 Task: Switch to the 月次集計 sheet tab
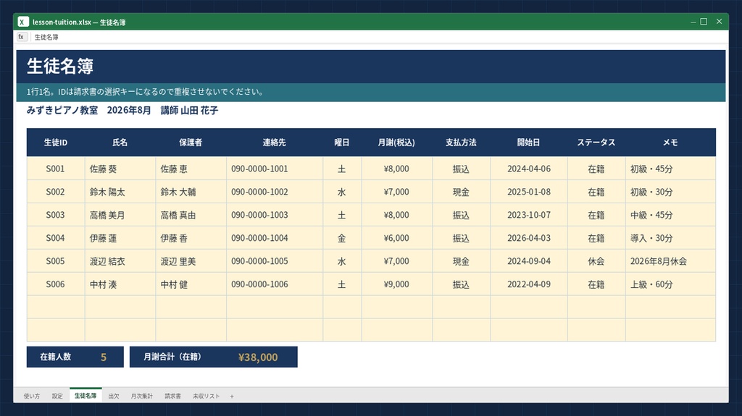(141, 396)
